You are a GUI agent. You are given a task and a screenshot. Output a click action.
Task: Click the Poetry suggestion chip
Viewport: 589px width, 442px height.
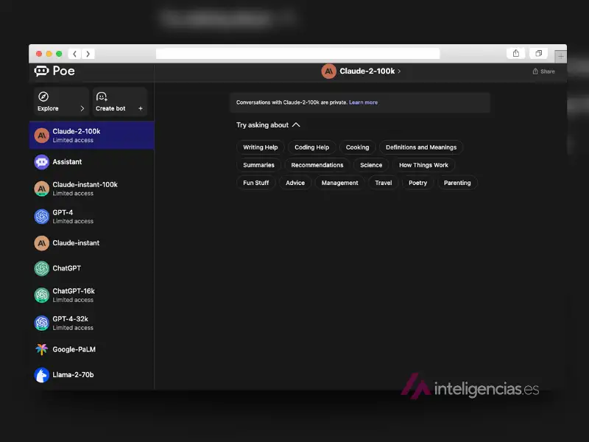417,183
